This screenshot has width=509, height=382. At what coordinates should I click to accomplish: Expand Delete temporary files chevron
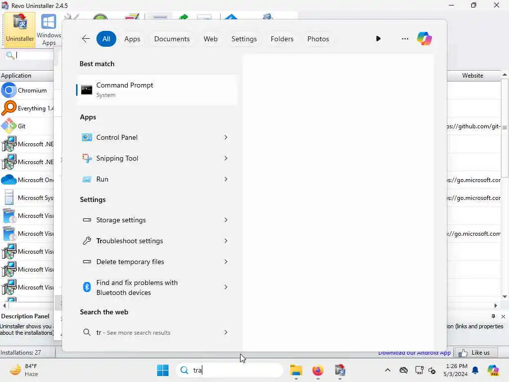tap(226, 262)
